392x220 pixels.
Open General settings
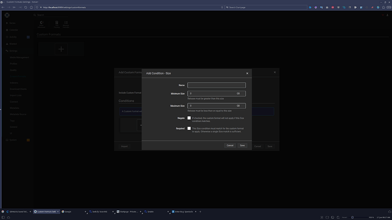(x=14, y=127)
